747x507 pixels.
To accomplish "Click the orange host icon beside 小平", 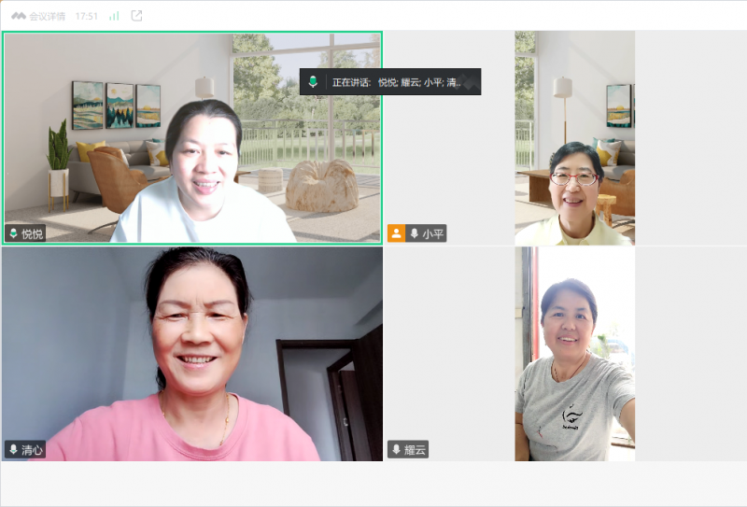I will pos(396,233).
